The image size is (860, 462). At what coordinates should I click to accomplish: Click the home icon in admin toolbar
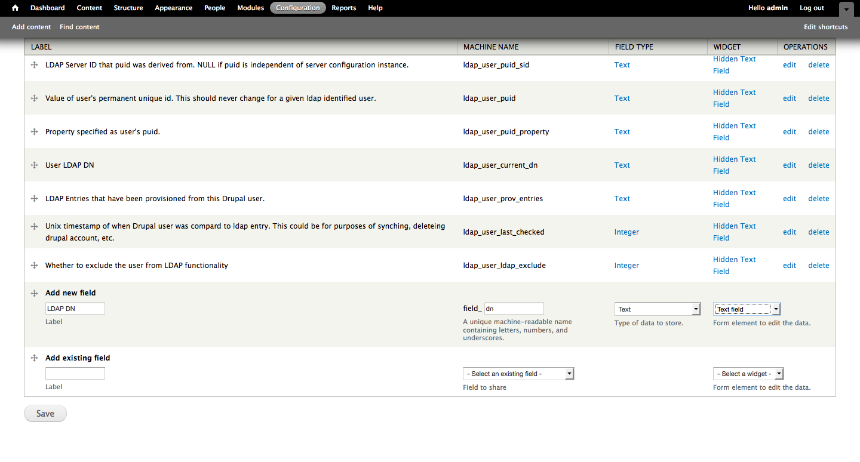(x=16, y=8)
